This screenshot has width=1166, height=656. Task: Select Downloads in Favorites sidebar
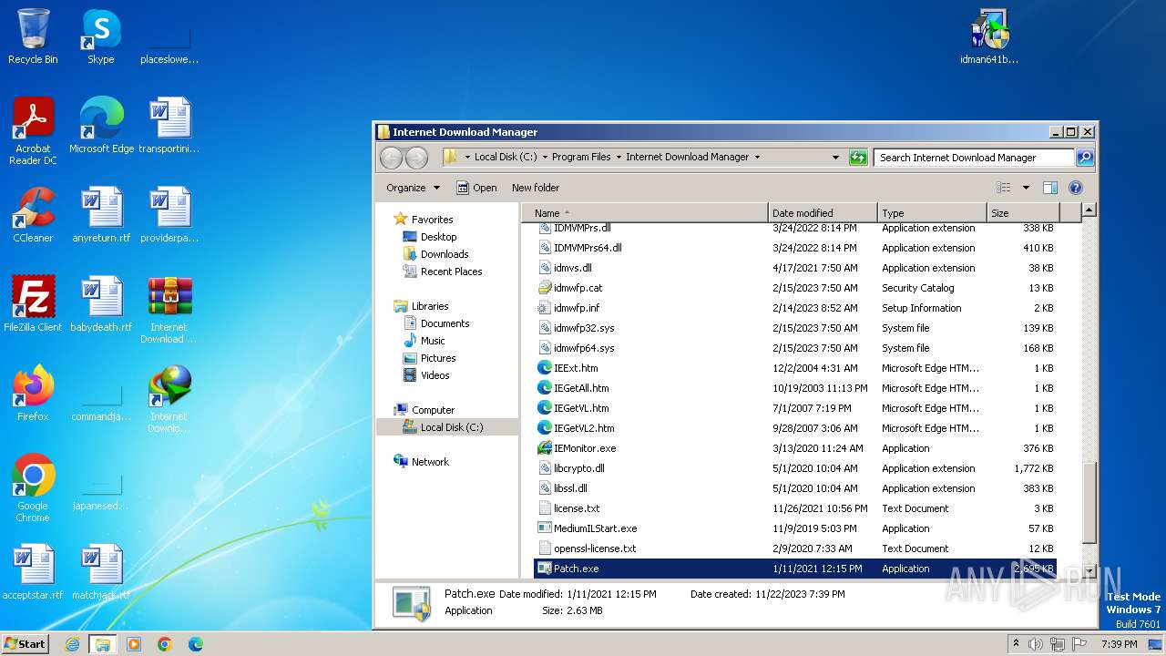pyautogui.click(x=445, y=254)
